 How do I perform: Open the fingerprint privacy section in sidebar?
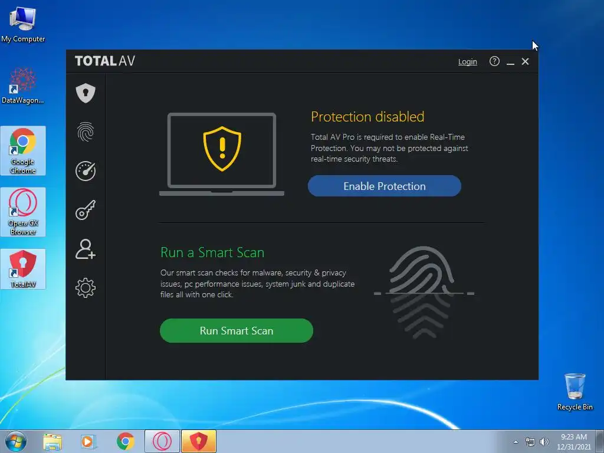coord(86,132)
